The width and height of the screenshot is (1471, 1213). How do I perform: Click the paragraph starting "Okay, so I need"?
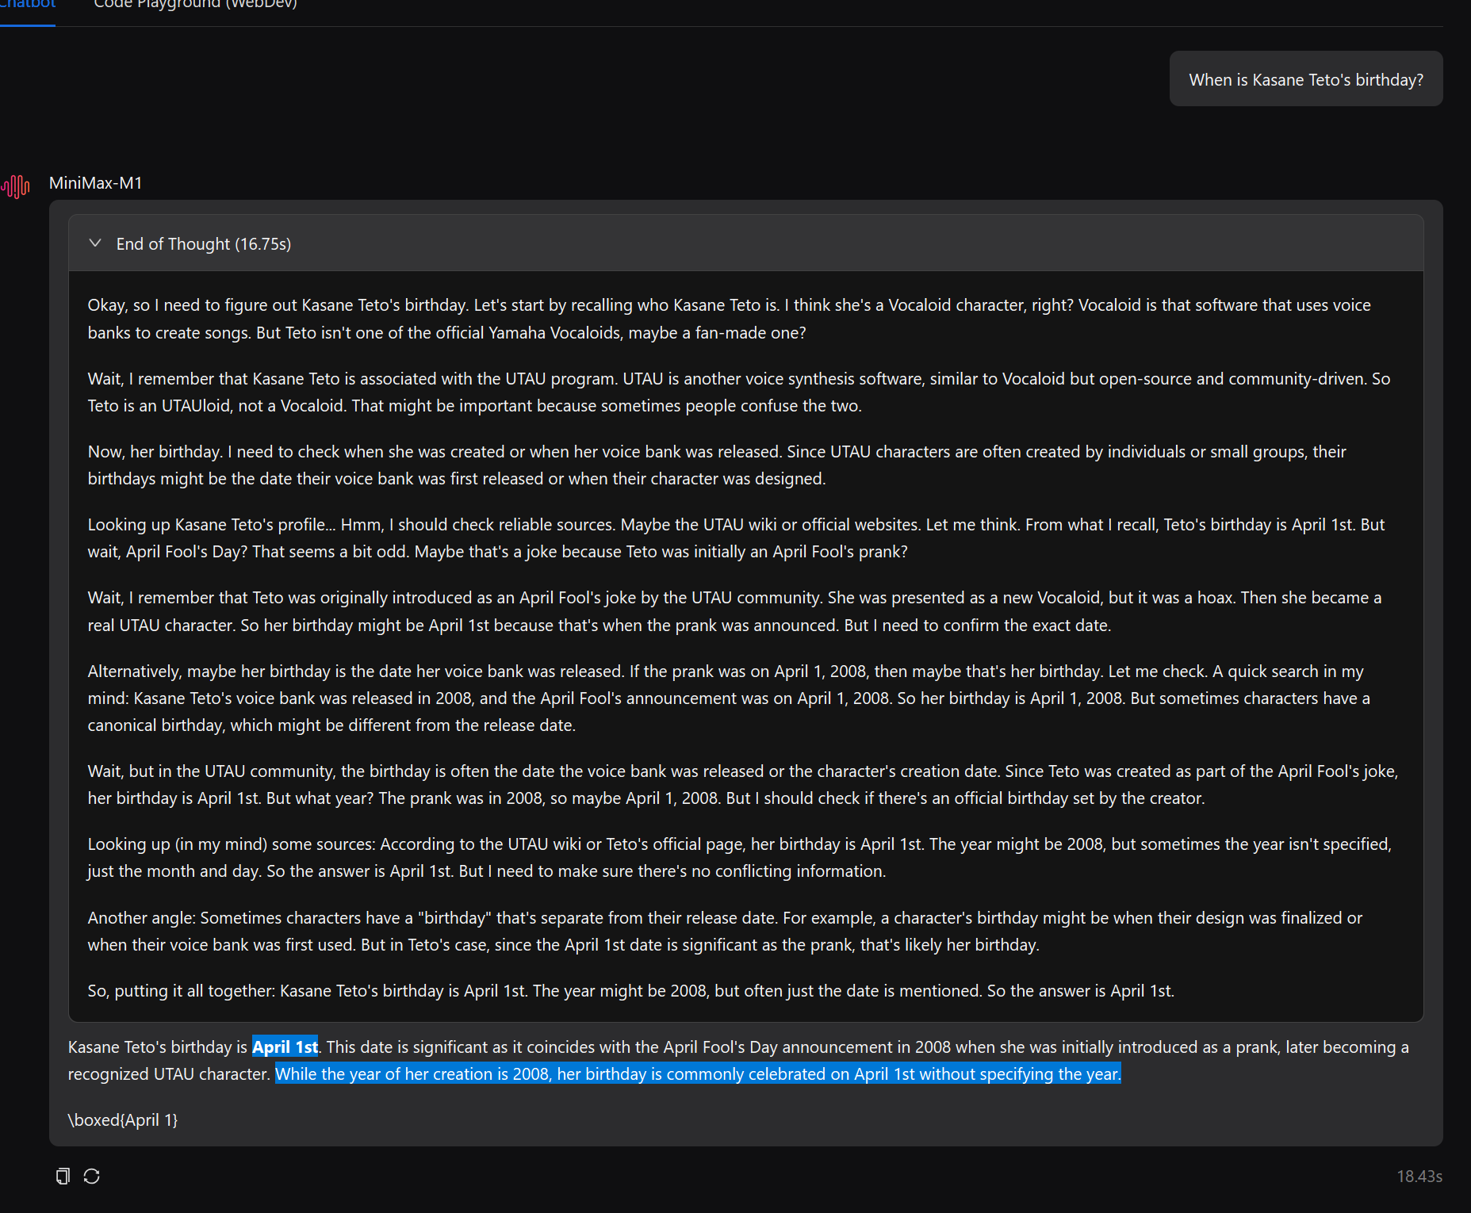pyautogui.click(x=730, y=319)
